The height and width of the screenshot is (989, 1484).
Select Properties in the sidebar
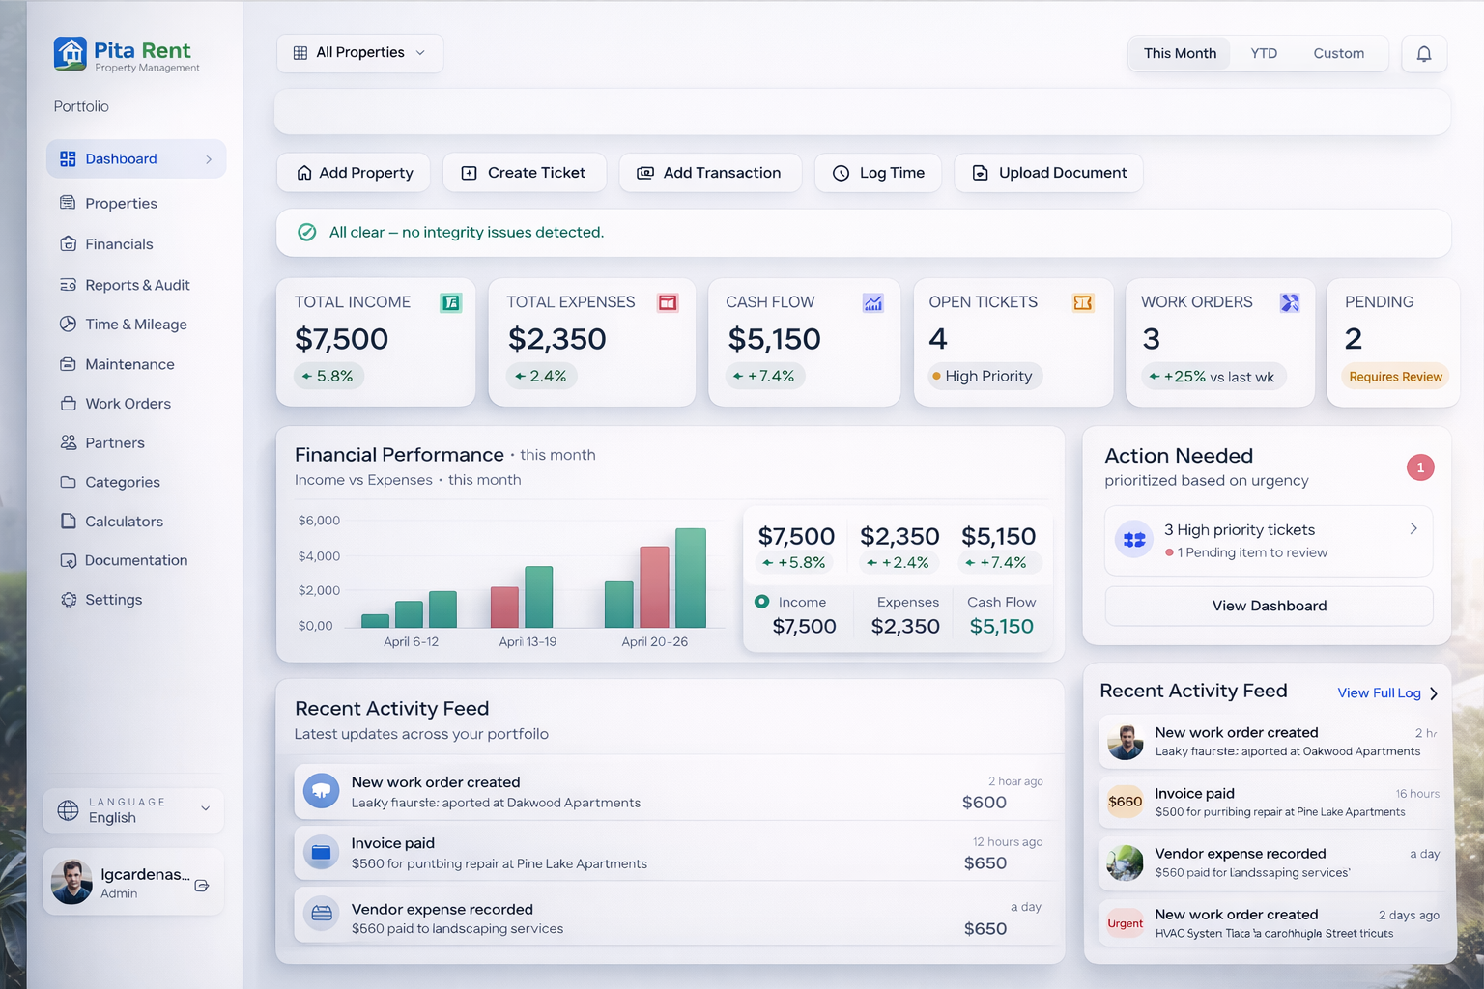click(120, 203)
